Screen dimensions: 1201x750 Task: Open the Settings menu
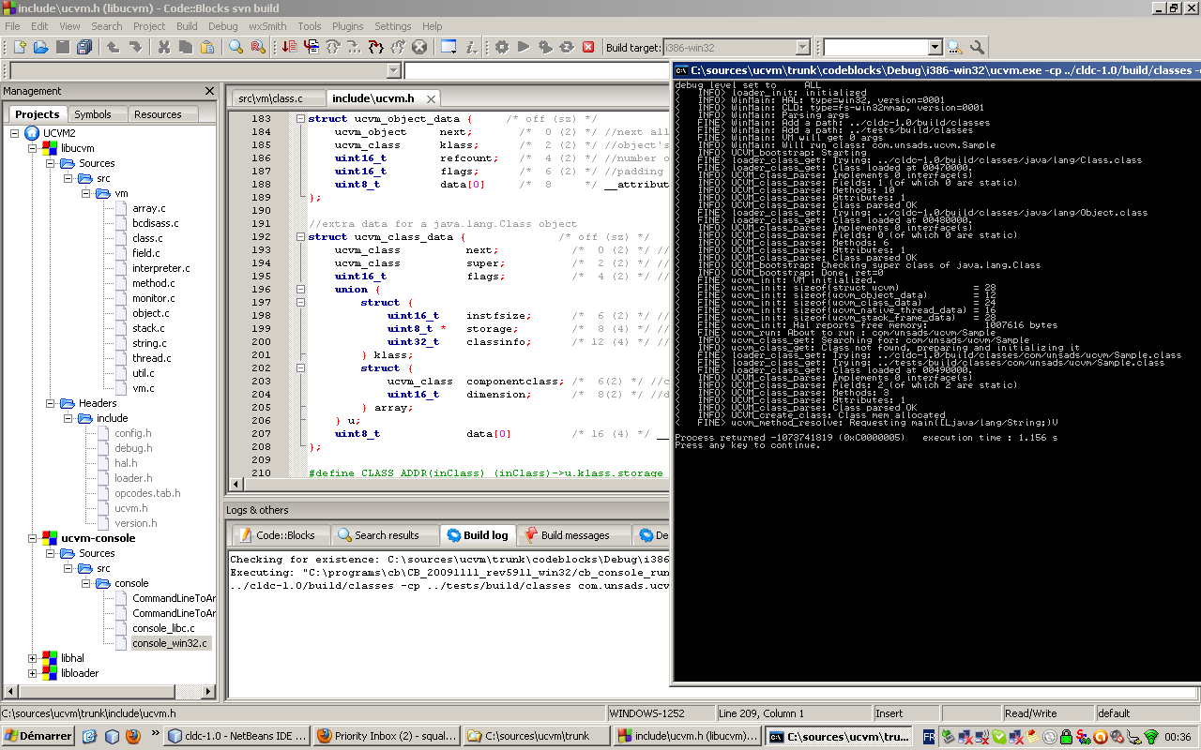pyautogui.click(x=393, y=26)
